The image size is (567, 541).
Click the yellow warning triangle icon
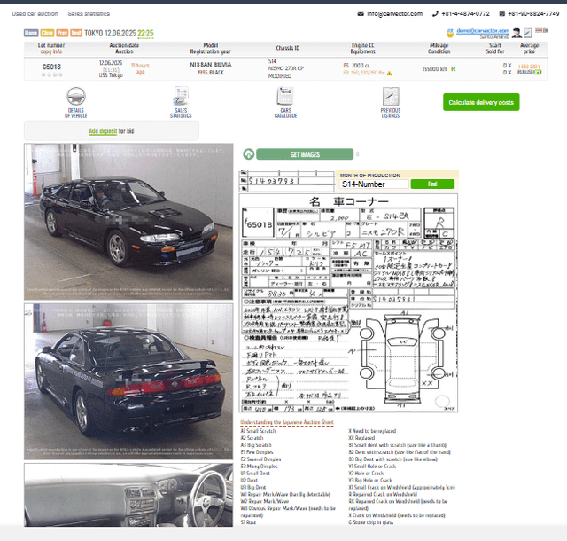coord(389,73)
